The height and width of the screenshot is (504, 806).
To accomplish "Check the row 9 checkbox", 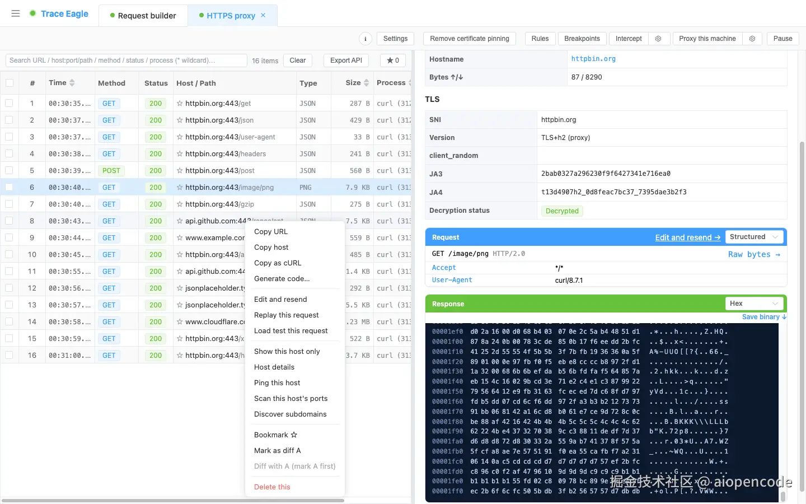I will 9,237.
